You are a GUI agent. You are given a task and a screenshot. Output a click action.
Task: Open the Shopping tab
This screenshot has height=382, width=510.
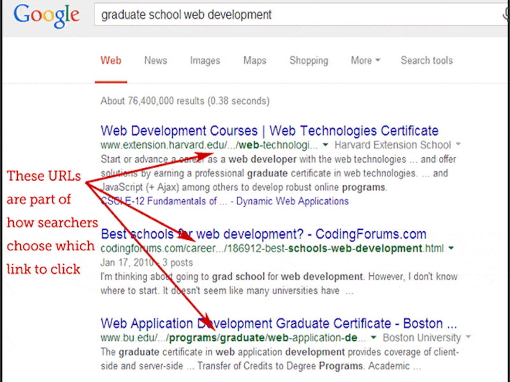coord(309,60)
